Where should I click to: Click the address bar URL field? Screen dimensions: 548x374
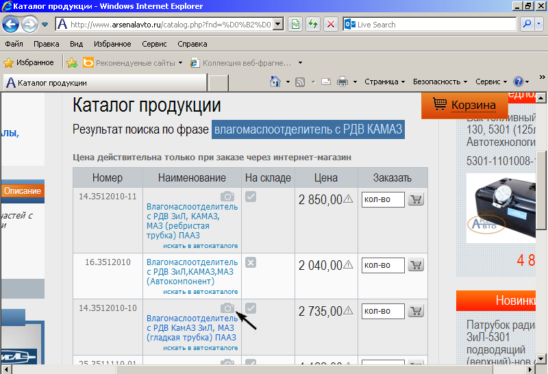(x=164, y=25)
